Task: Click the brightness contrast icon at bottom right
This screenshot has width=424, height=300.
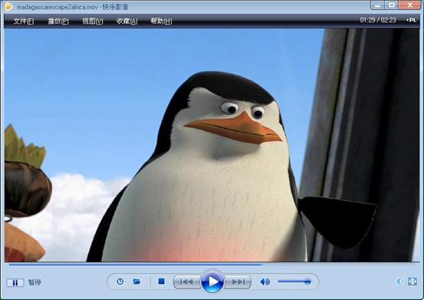Action: click(x=400, y=282)
